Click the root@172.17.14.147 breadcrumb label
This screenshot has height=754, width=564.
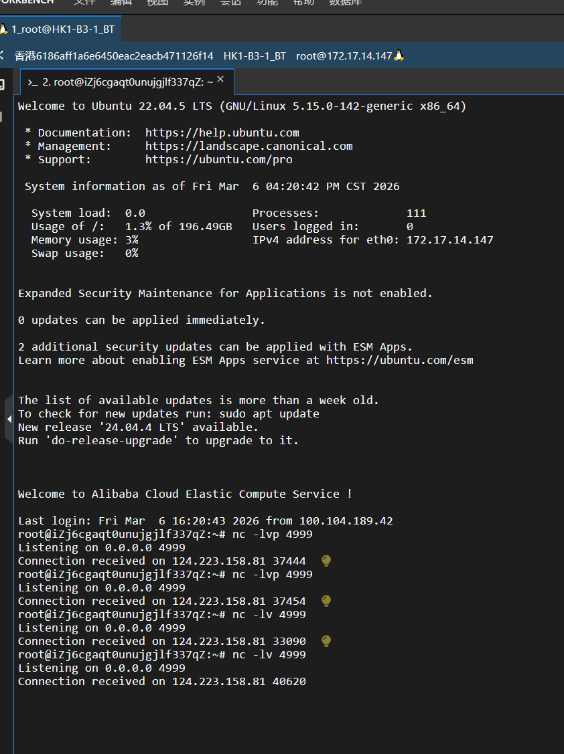(344, 56)
